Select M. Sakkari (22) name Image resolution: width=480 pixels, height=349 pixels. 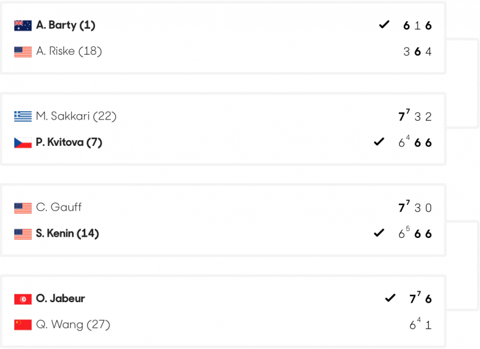point(76,116)
